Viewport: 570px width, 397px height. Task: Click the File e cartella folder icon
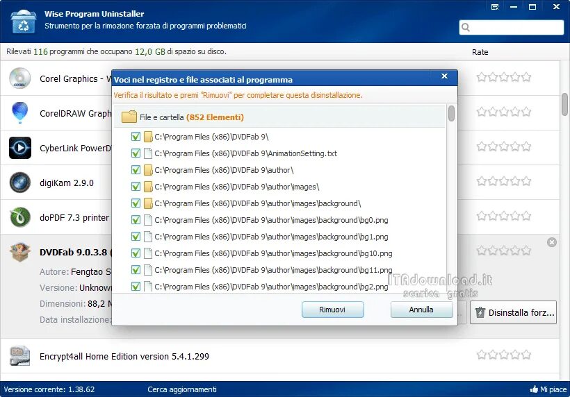coord(129,117)
